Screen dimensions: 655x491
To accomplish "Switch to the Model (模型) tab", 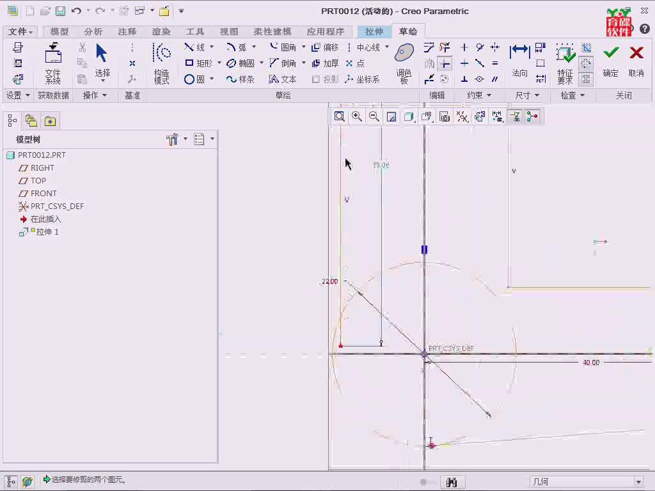I will coord(59,32).
